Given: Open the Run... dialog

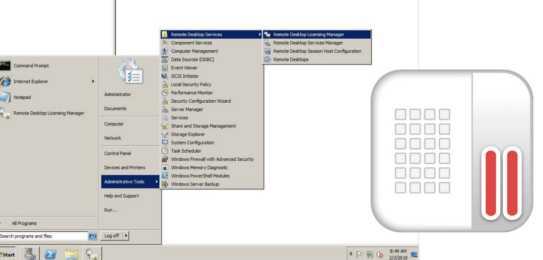Looking at the screenshot, I should tap(110, 210).
